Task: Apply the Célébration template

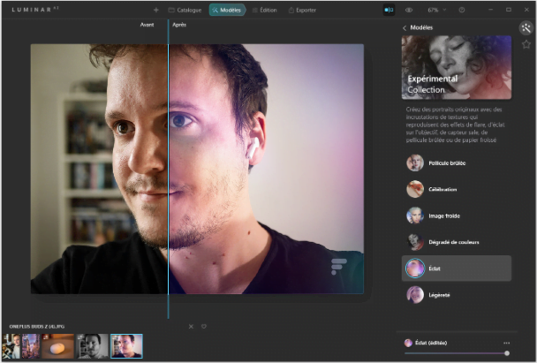Action: pos(456,189)
